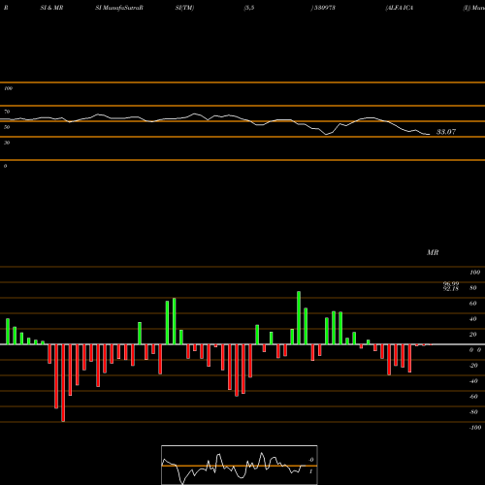Click the 100 axis label on MR panel

474,273
